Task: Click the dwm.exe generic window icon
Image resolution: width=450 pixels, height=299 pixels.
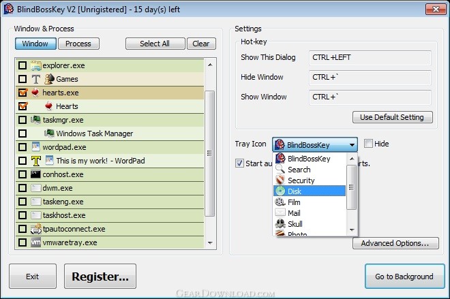Action: click(x=35, y=188)
